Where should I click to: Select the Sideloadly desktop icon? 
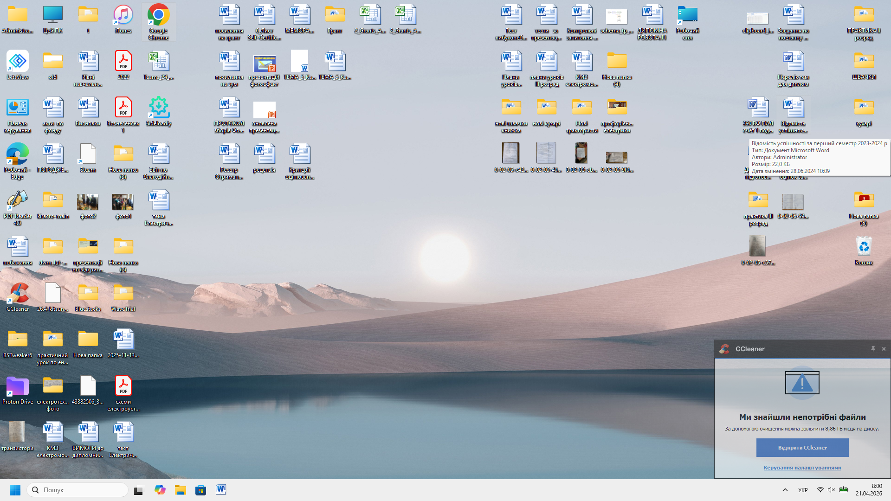(158, 111)
